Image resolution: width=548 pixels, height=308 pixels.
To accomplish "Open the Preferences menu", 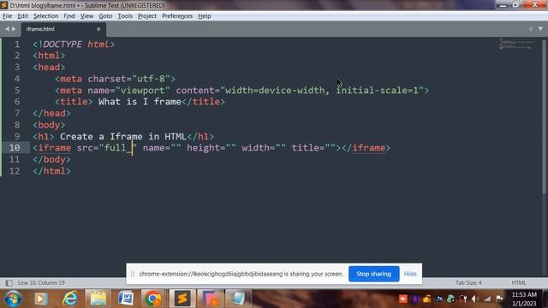I will (x=177, y=16).
